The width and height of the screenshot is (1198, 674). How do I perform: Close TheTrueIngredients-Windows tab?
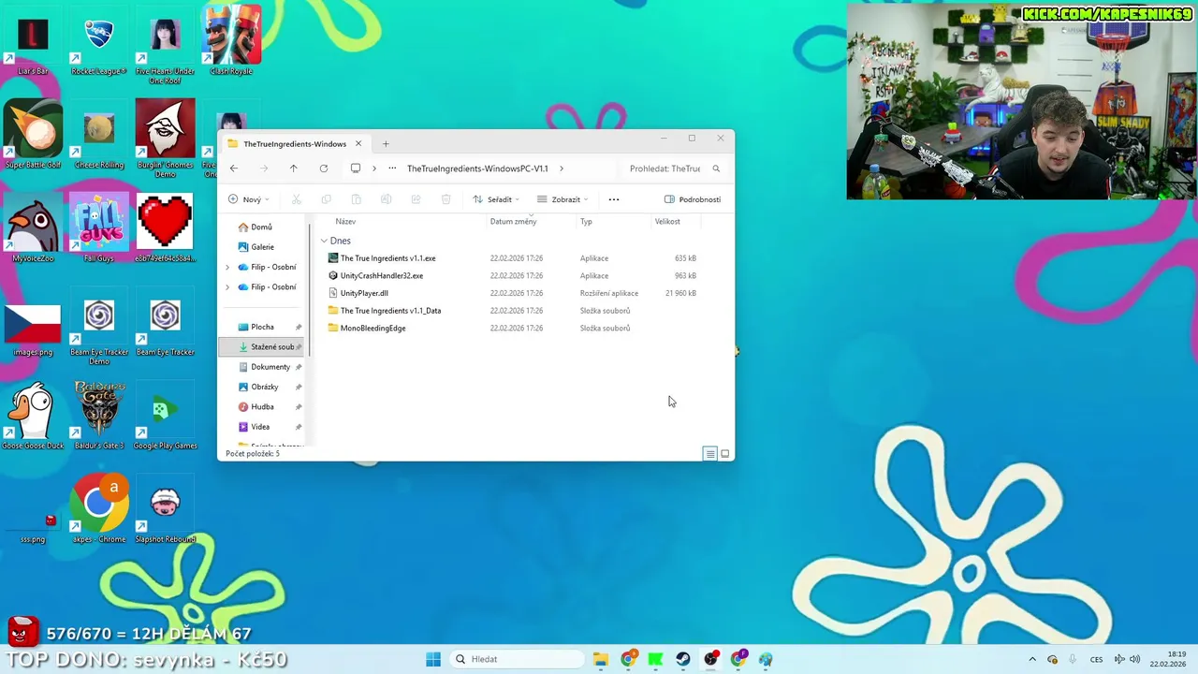pos(358,144)
